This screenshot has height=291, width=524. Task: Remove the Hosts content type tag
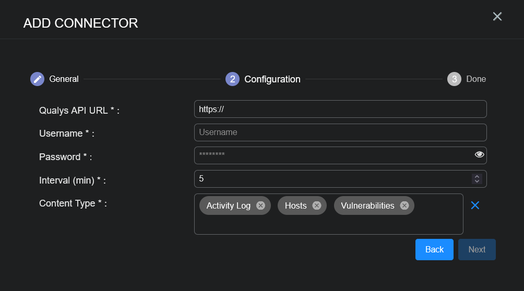click(316, 205)
